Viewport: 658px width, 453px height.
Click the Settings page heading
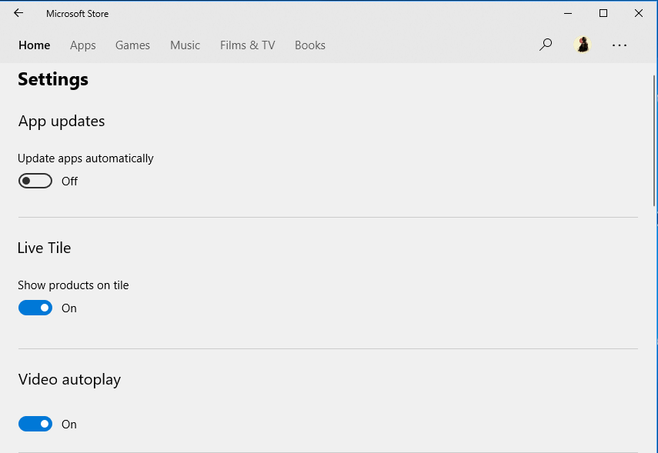[53, 80]
